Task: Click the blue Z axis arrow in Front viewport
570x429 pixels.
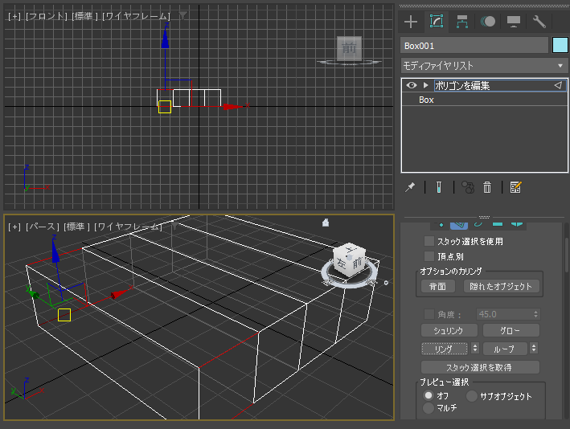Action: pyautogui.click(x=165, y=38)
